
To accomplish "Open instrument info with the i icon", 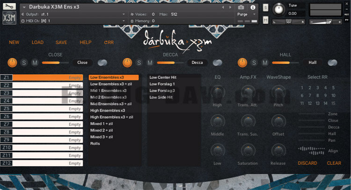I will (253, 7).
